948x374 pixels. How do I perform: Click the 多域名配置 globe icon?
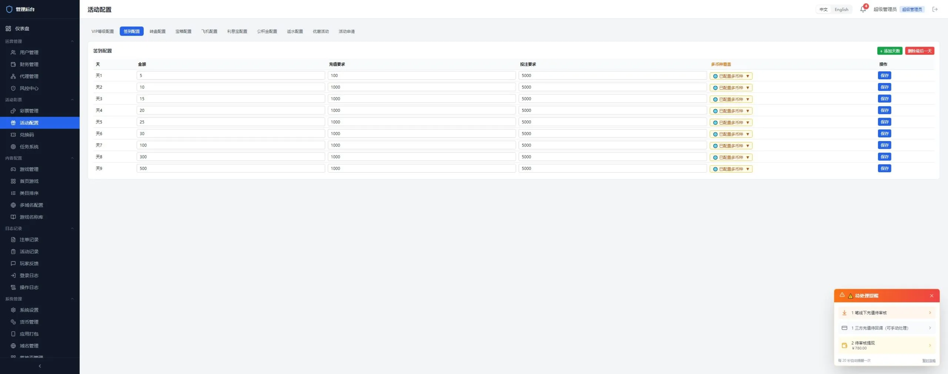click(13, 205)
